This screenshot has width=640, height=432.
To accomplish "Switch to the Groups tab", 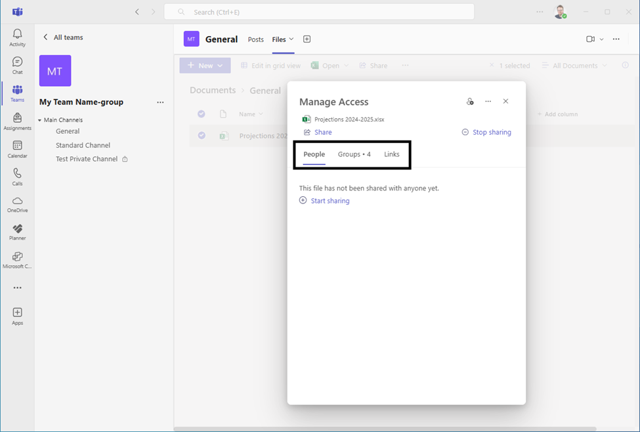I will click(x=354, y=154).
